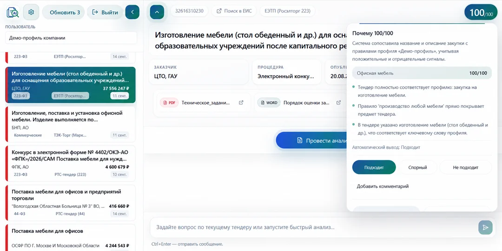
Task: Click the external-link icon in 'Поиск в ЕИС'
Action: [219, 11]
